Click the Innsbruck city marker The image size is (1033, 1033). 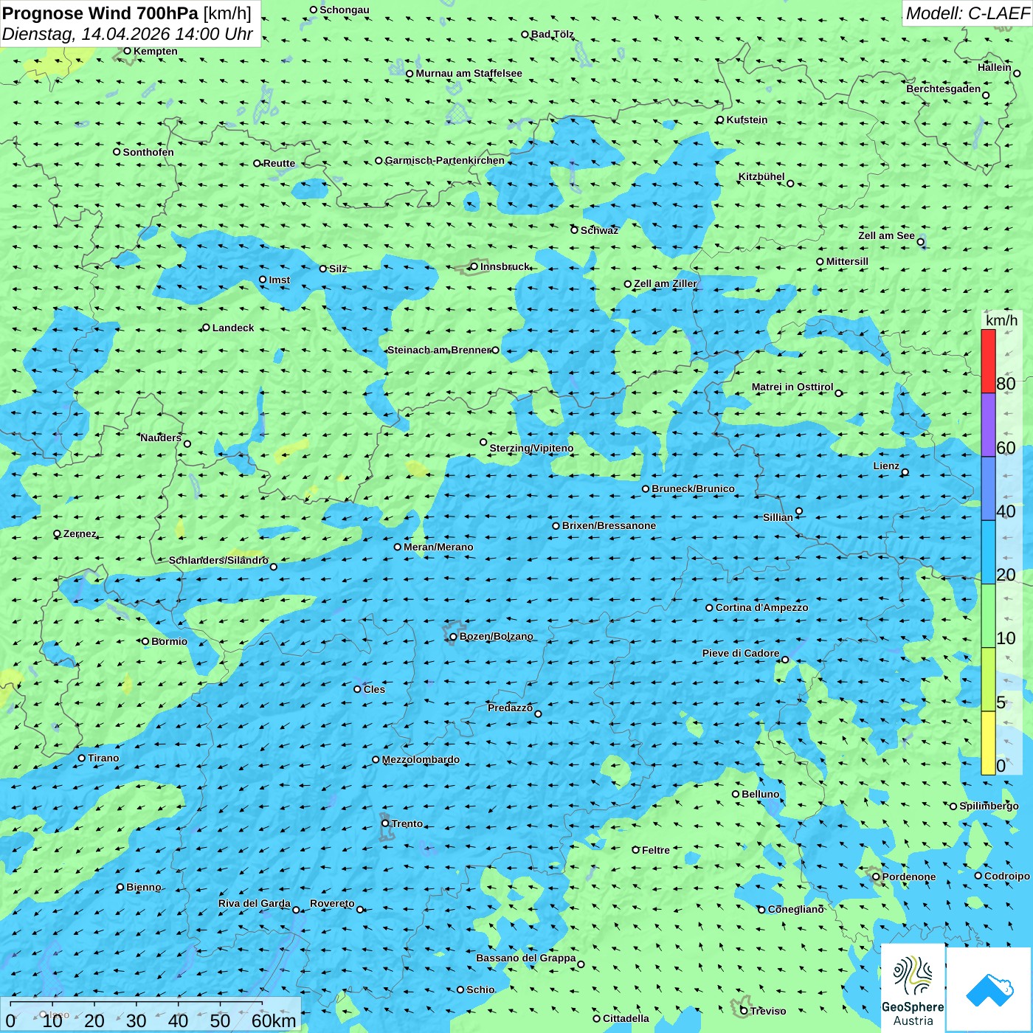[474, 266]
